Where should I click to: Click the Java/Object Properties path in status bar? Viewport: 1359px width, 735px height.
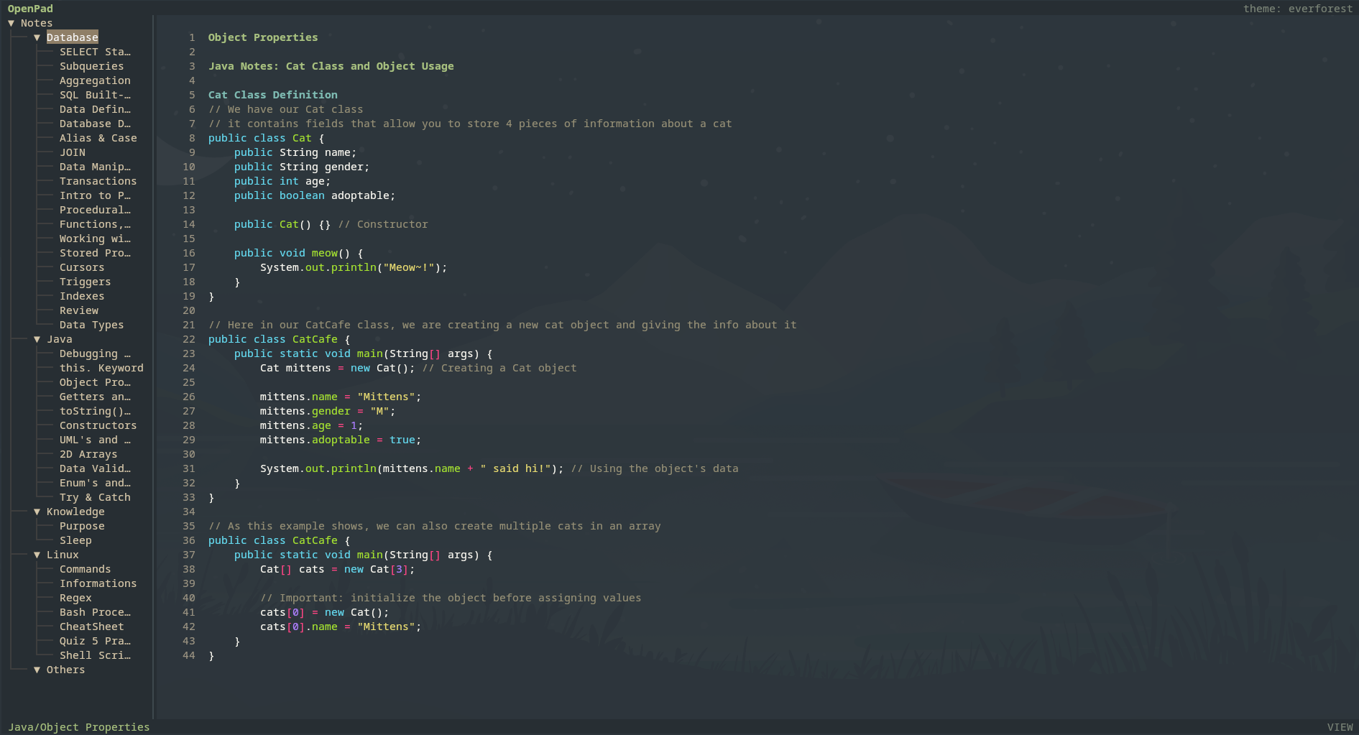pos(79,727)
